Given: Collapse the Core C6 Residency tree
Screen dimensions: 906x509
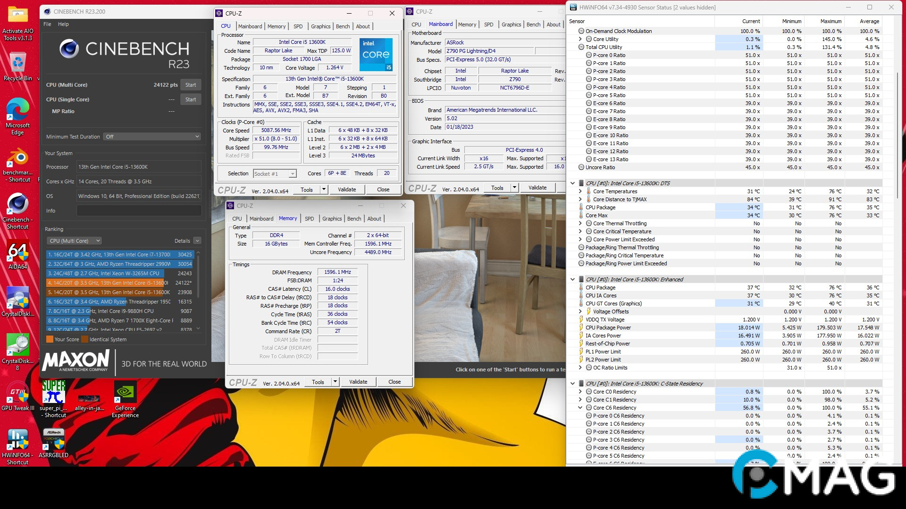Looking at the screenshot, I should click(x=580, y=408).
